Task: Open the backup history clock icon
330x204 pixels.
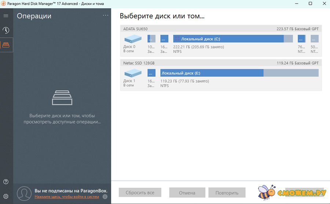Action: (x=6, y=30)
